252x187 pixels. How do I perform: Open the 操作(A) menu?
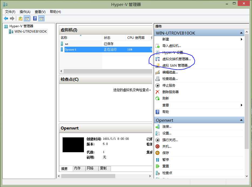[25, 12]
